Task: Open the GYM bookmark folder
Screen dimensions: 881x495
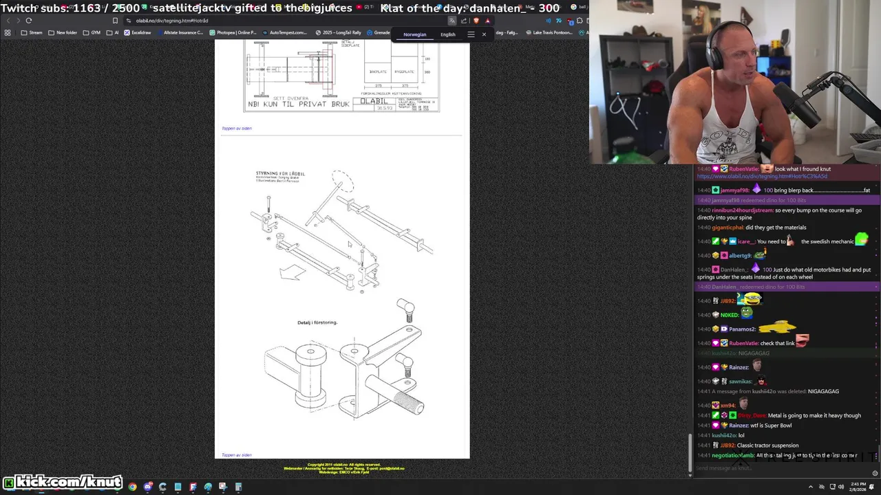Action: [x=92, y=32]
